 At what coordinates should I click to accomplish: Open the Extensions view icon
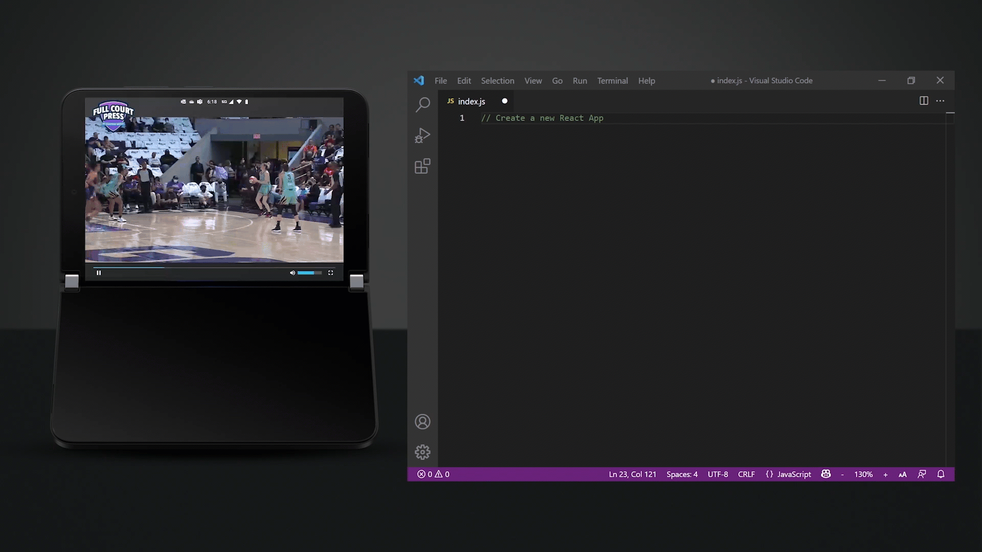pos(422,166)
